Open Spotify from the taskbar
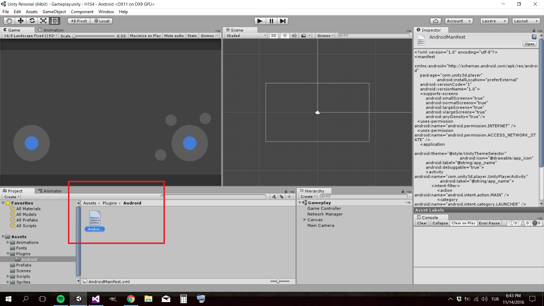This screenshot has height=306, width=544. click(x=60, y=299)
